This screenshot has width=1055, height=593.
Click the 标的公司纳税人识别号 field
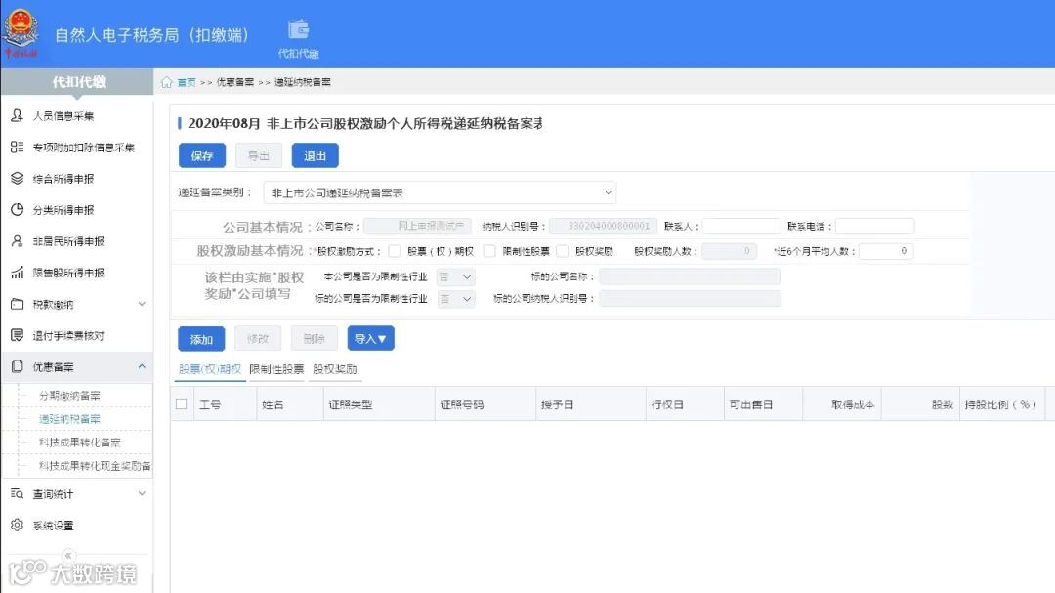click(690, 299)
